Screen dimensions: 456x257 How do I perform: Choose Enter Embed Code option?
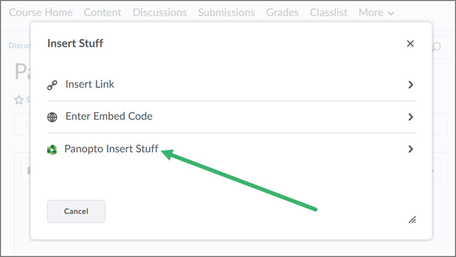tap(231, 117)
